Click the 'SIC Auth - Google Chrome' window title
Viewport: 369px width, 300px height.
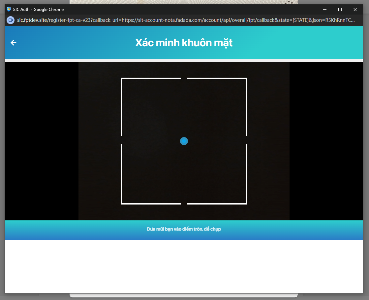pos(38,10)
